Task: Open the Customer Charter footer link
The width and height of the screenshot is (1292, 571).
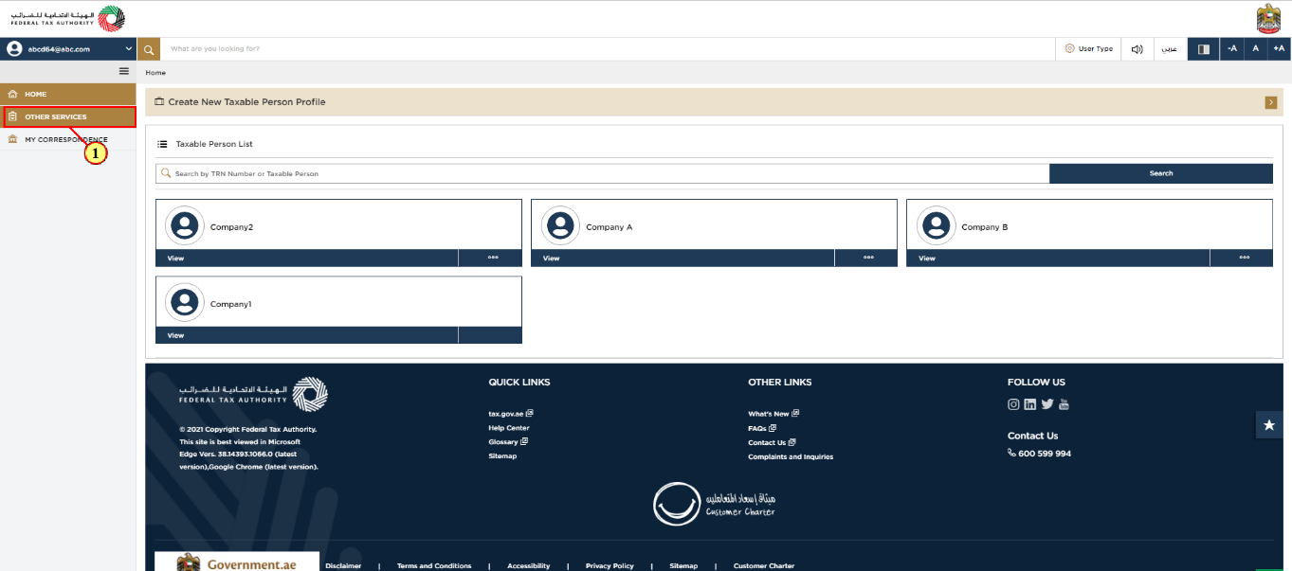Action: tap(764, 566)
